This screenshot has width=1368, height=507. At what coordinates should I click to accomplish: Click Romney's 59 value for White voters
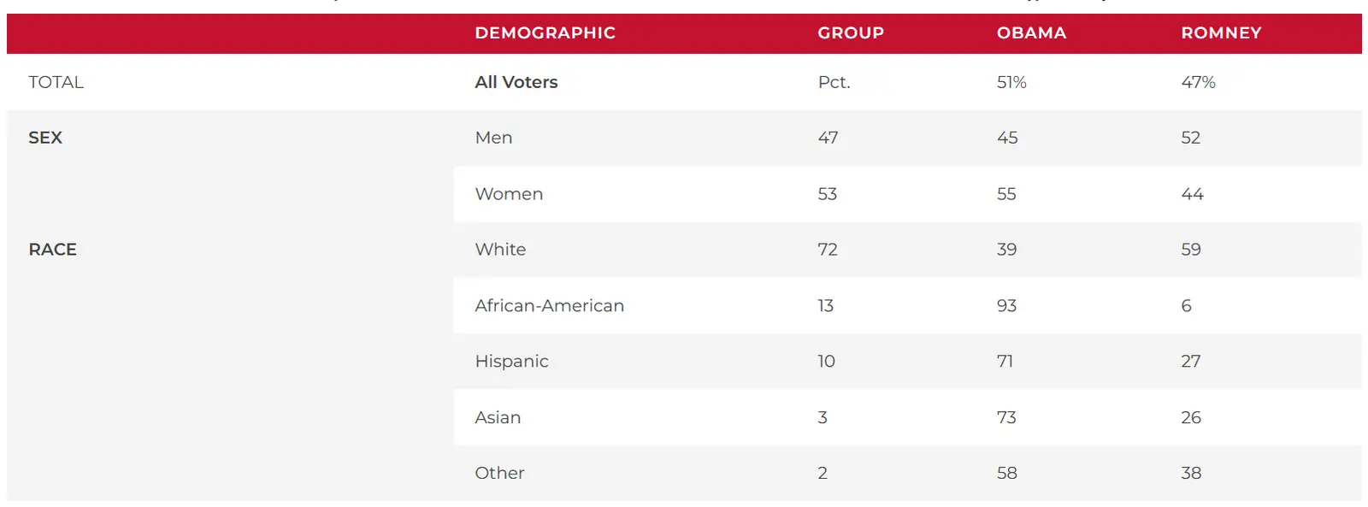(x=1191, y=250)
